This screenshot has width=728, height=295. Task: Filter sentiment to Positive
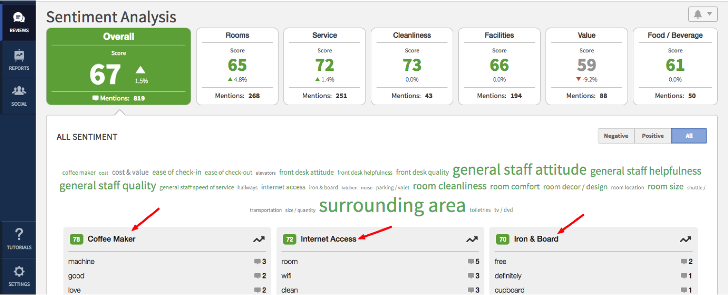click(x=653, y=136)
